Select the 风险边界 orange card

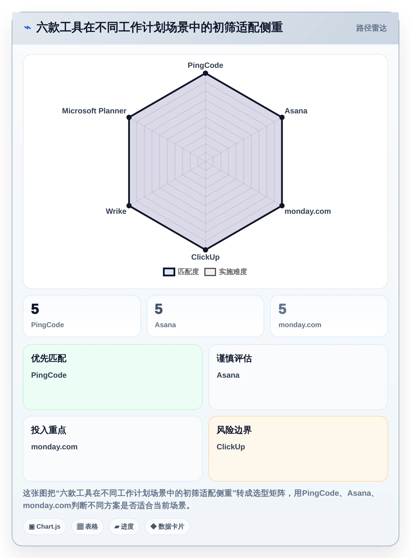298,449
